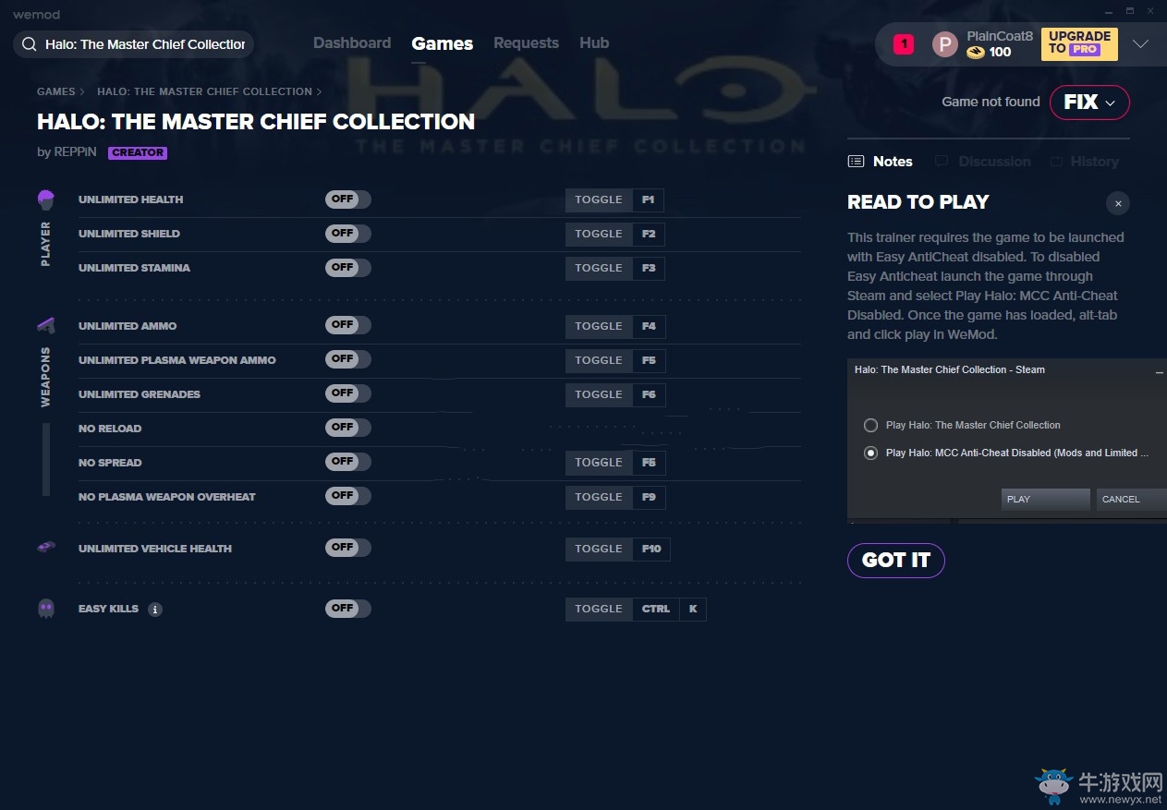Click the hotkey box for No Spread

pos(649,463)
